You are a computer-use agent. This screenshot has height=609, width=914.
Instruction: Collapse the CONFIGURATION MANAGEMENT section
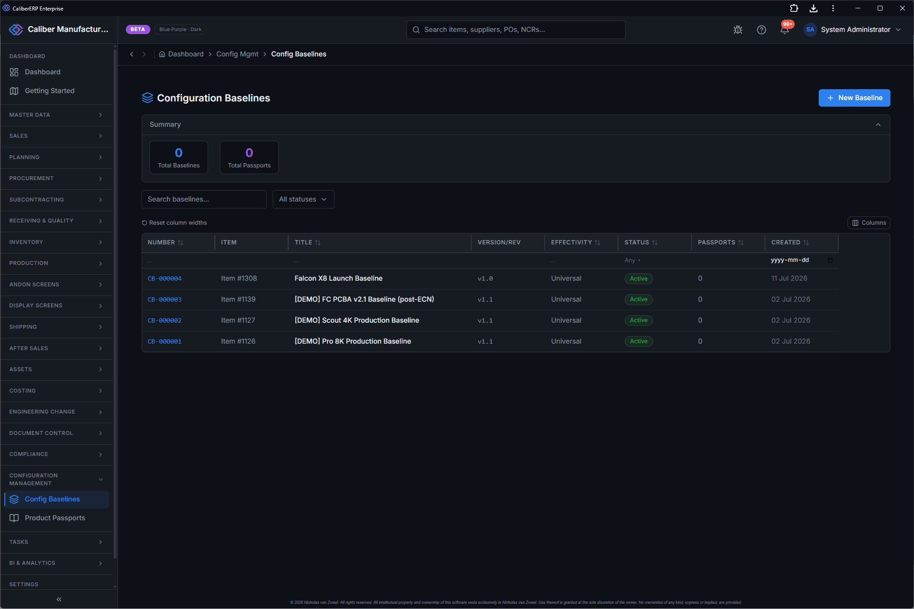56,480
